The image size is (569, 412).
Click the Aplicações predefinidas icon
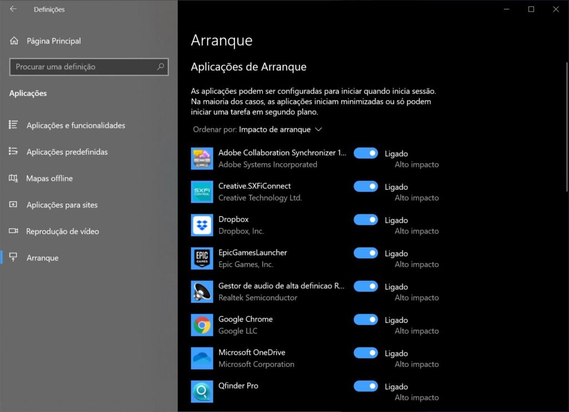click(x=13, y=151)
